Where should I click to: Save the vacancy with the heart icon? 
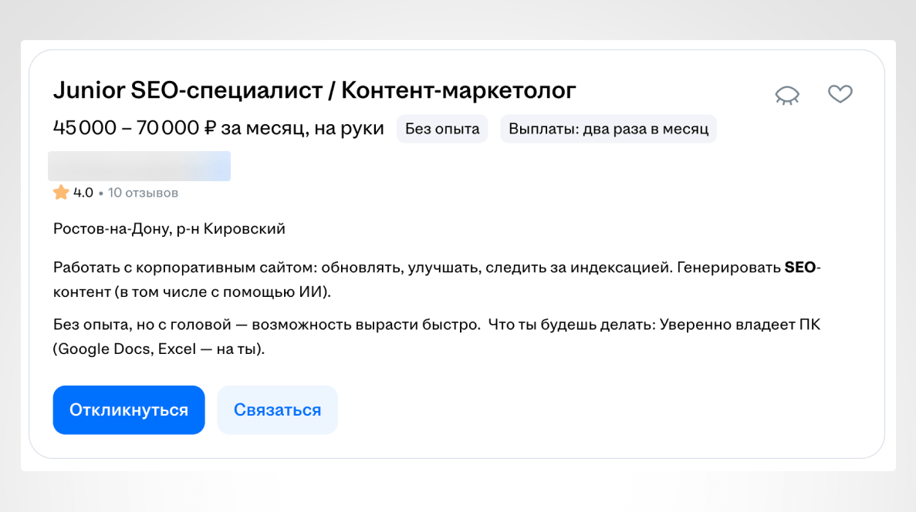click(840, 93)
